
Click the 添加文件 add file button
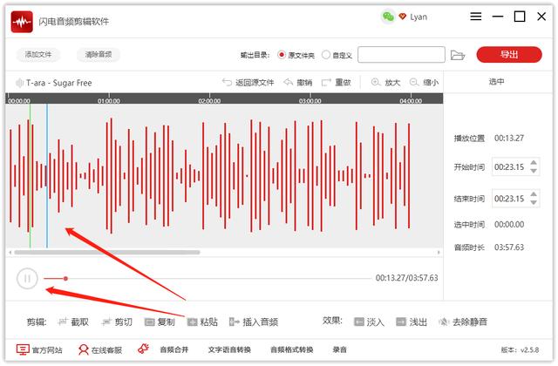tap(38, 54)
